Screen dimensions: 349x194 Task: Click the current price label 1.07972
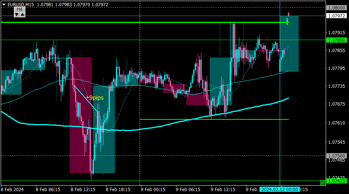click(337, 16)
